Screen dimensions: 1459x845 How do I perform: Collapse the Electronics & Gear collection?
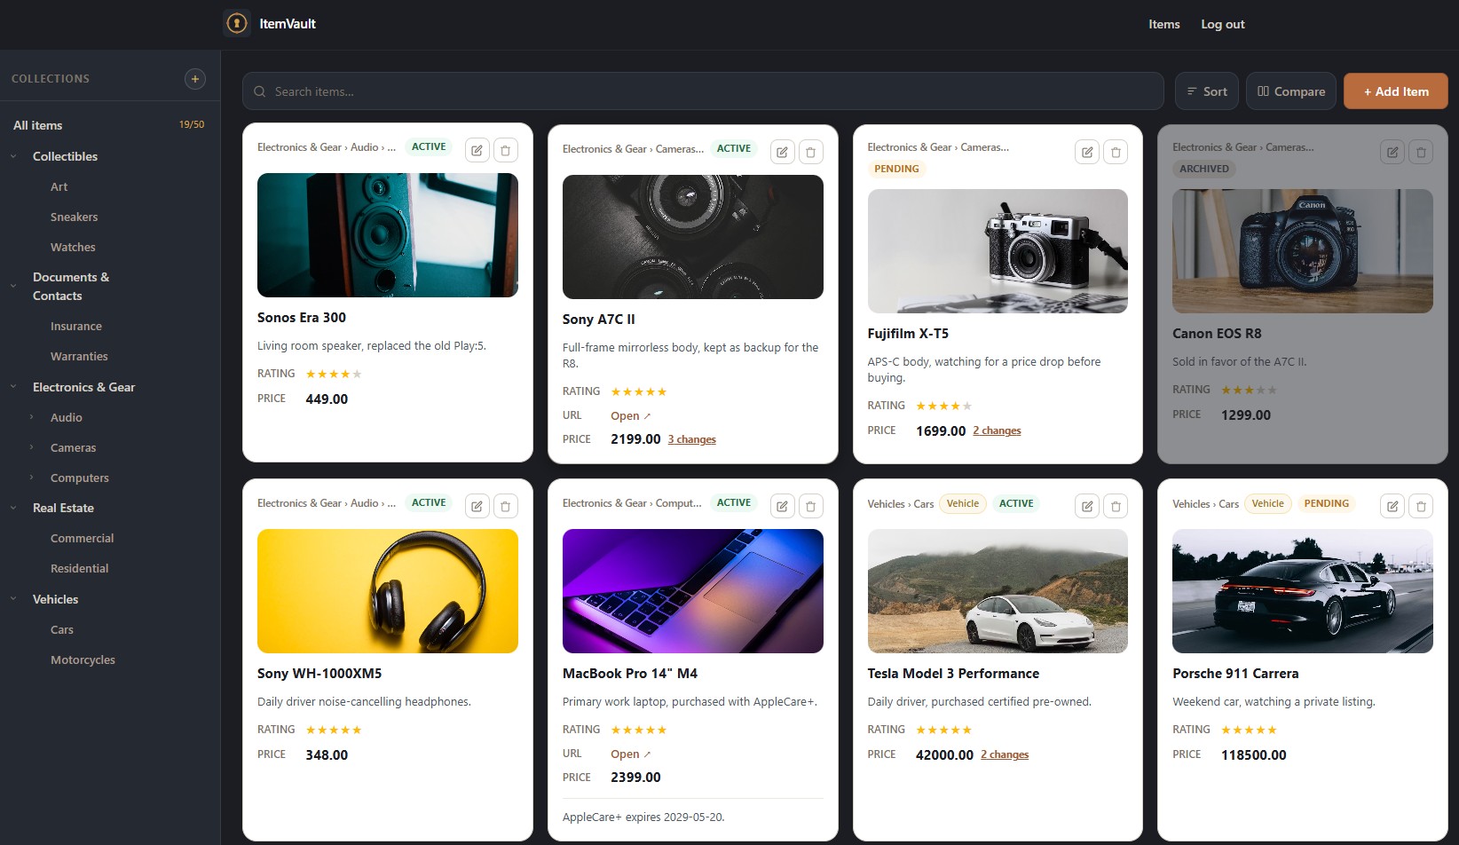coord(13,387)
